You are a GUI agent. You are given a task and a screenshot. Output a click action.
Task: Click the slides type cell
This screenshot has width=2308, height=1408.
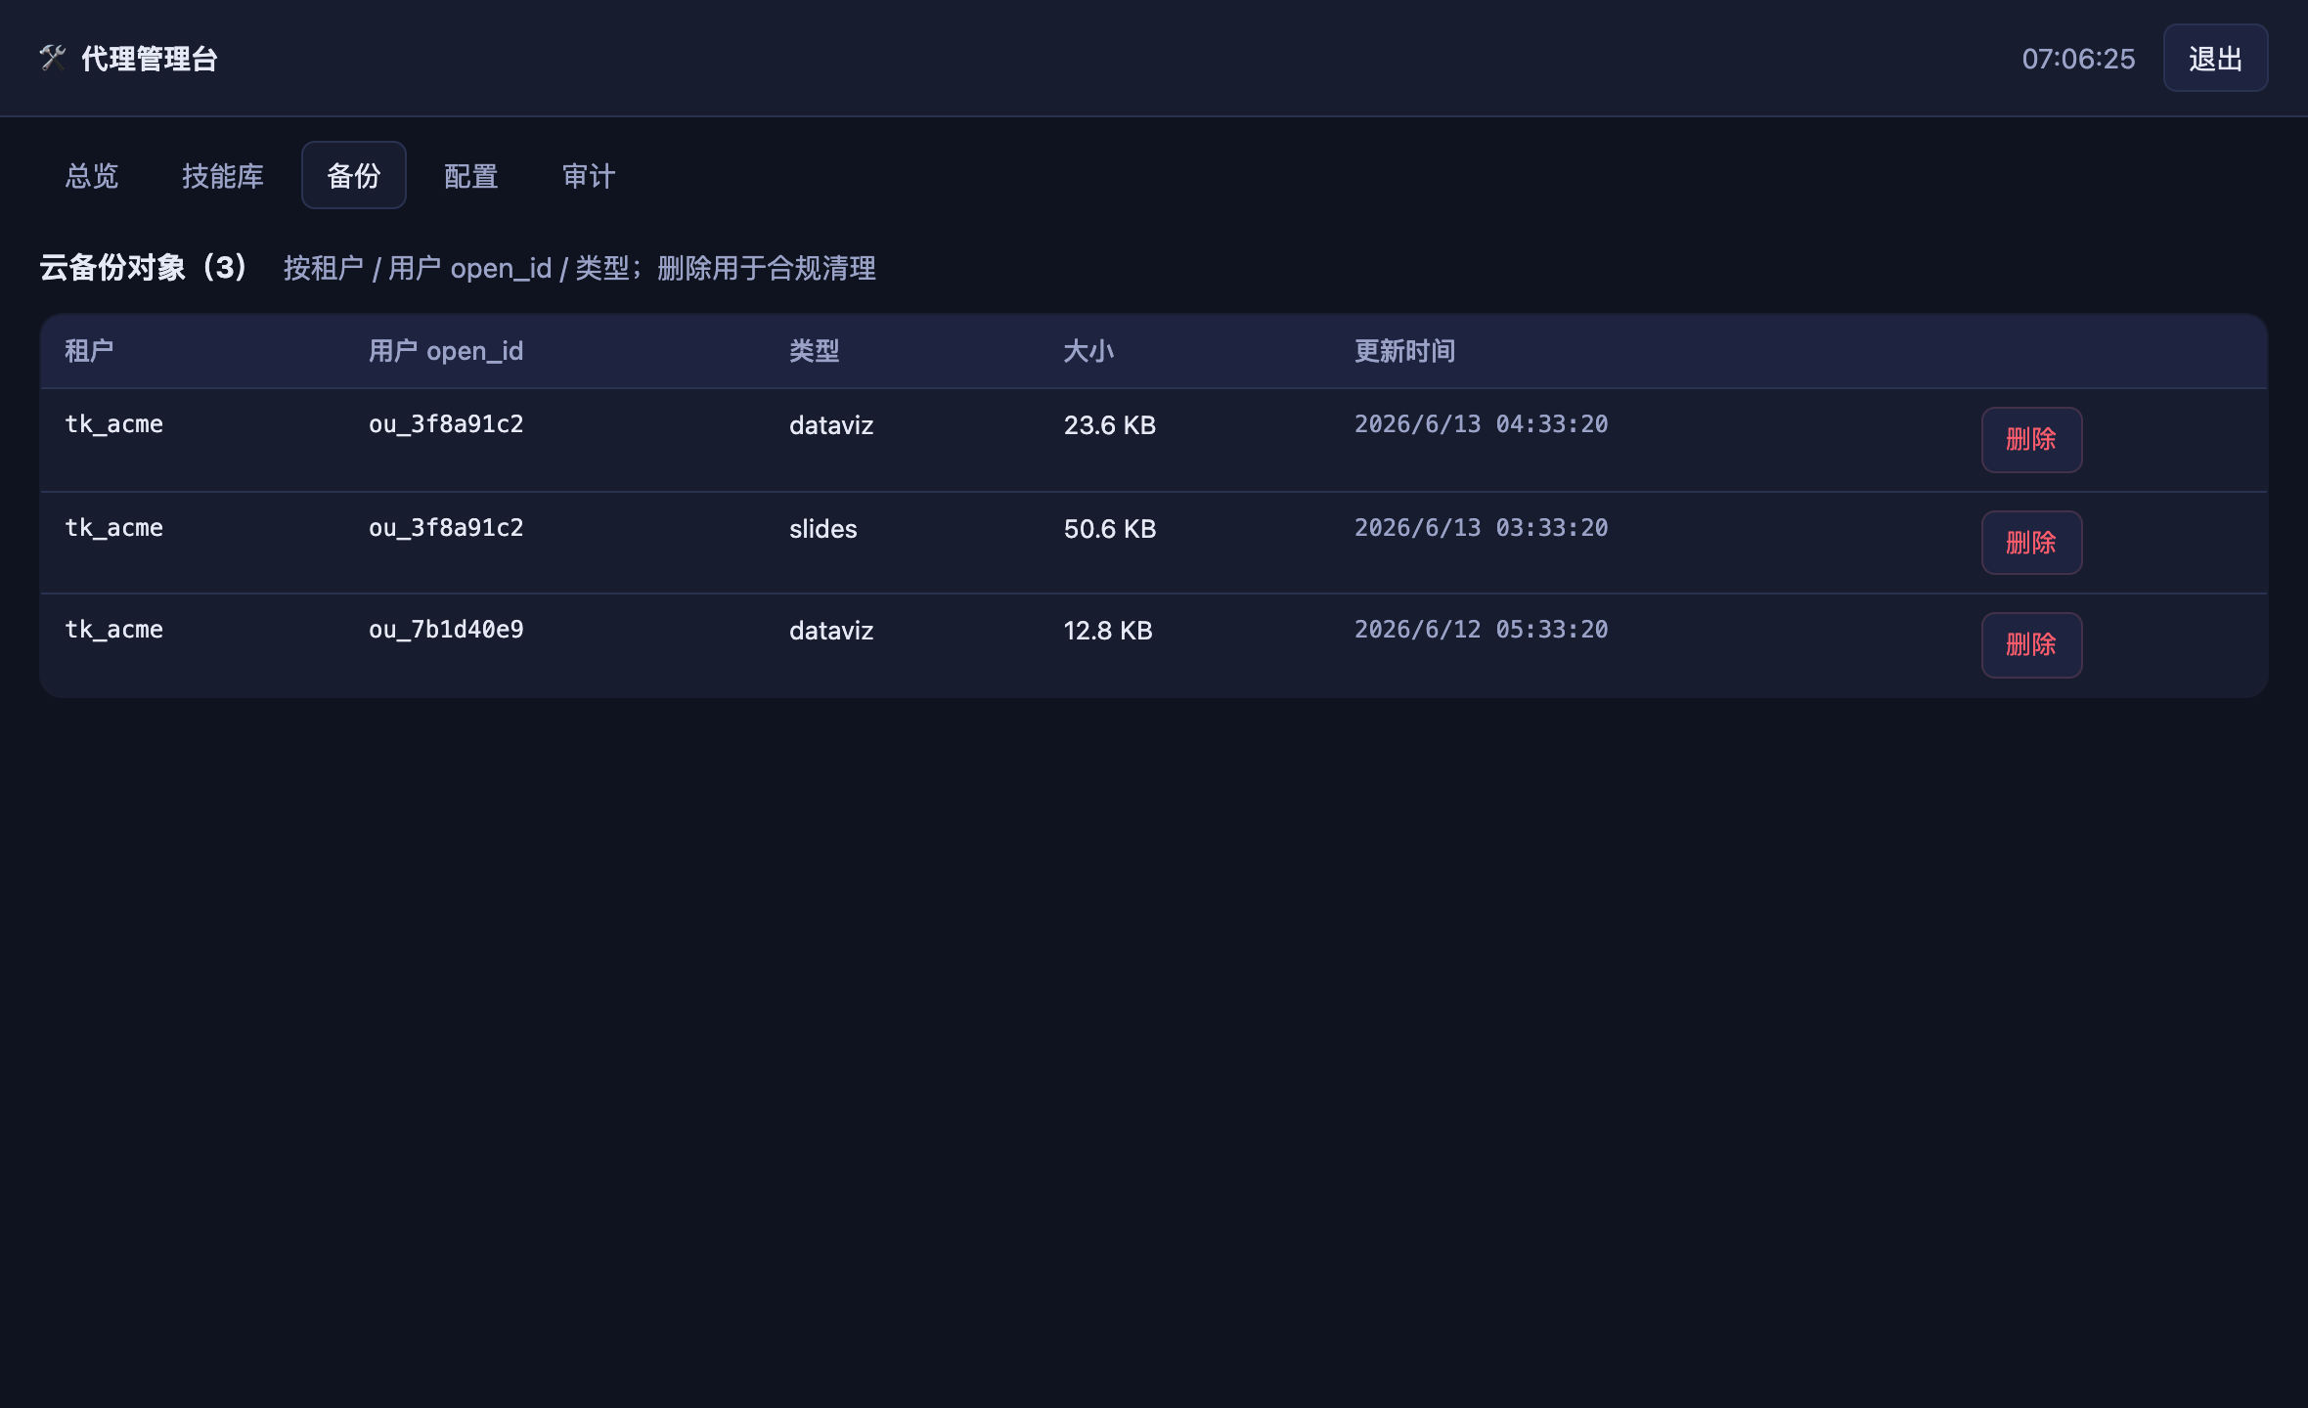pyautogui.click(x=823, y=529)
